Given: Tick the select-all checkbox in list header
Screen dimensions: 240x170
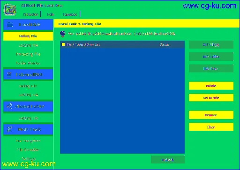Looking at the screenshot, I should [x=63, y=44].
